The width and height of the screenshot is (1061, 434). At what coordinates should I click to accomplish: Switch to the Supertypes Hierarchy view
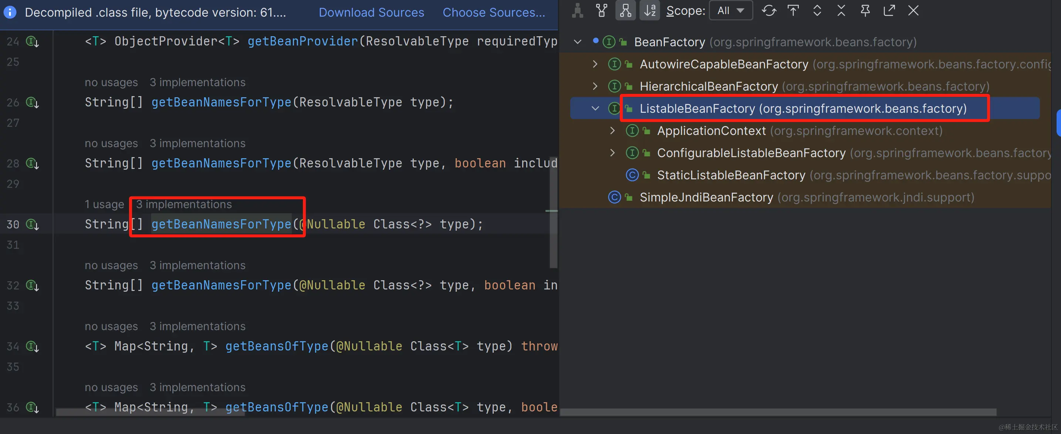(x=601, y=10)
